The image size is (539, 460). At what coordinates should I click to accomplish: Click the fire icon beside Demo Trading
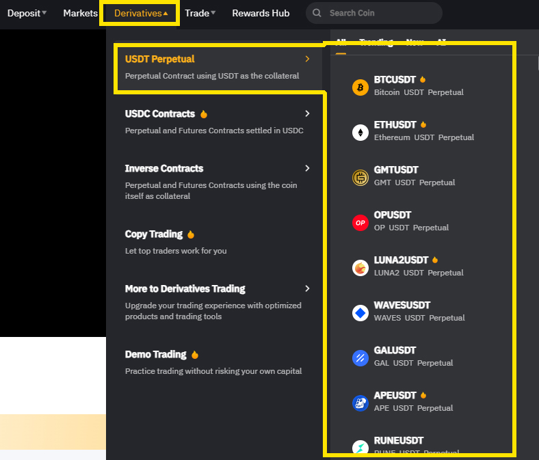tap(194, 355)
